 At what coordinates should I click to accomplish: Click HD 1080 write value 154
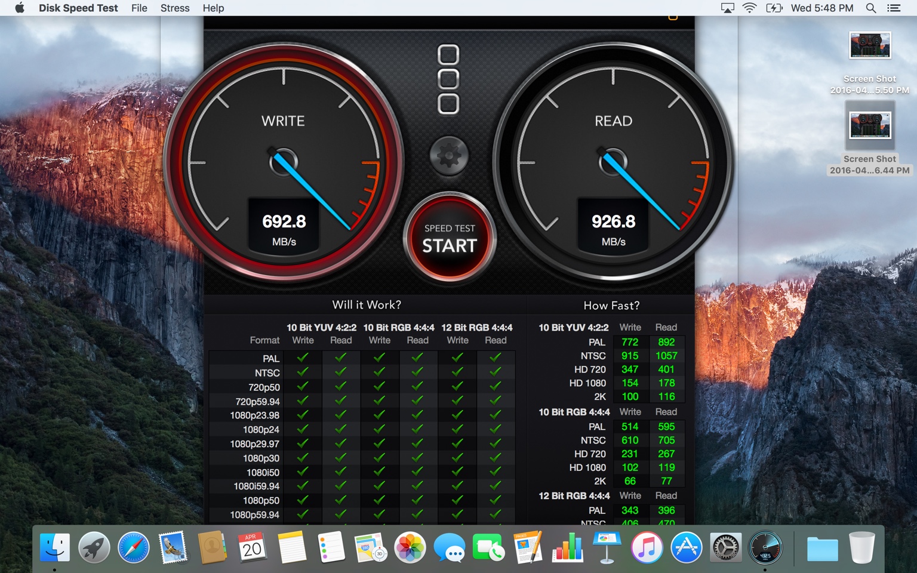(630, 383)
